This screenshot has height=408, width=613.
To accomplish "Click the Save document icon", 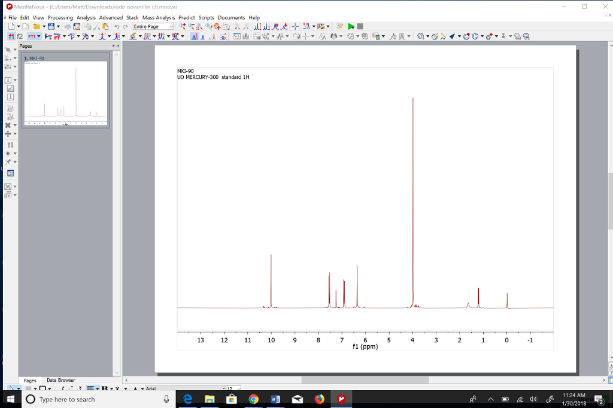I will [51, 26].
